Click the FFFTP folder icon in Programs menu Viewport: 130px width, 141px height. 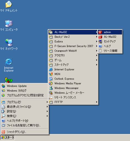pos(51,102)
